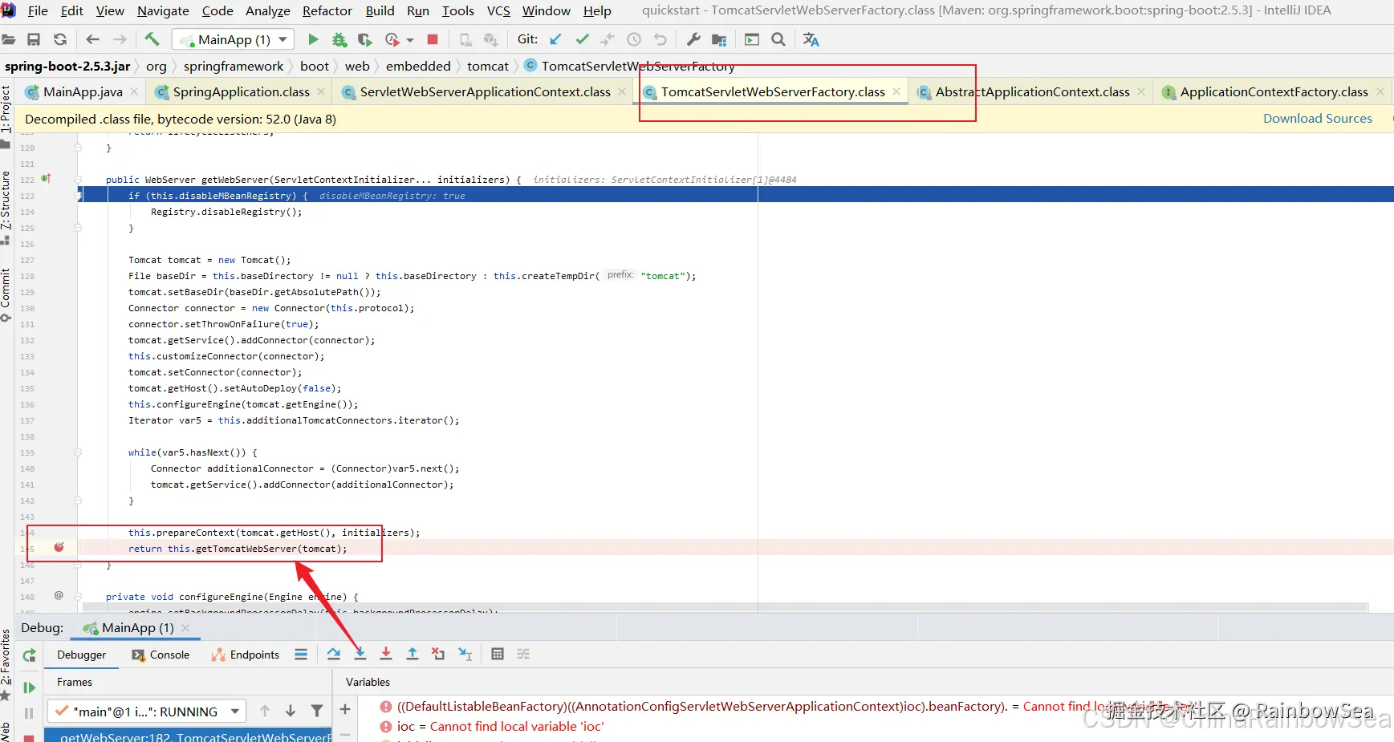Viewport: 1394px width, 742px height.
Task: Click the spring-boot-2.5.3.jar breadcrumb
Action: 67,66
